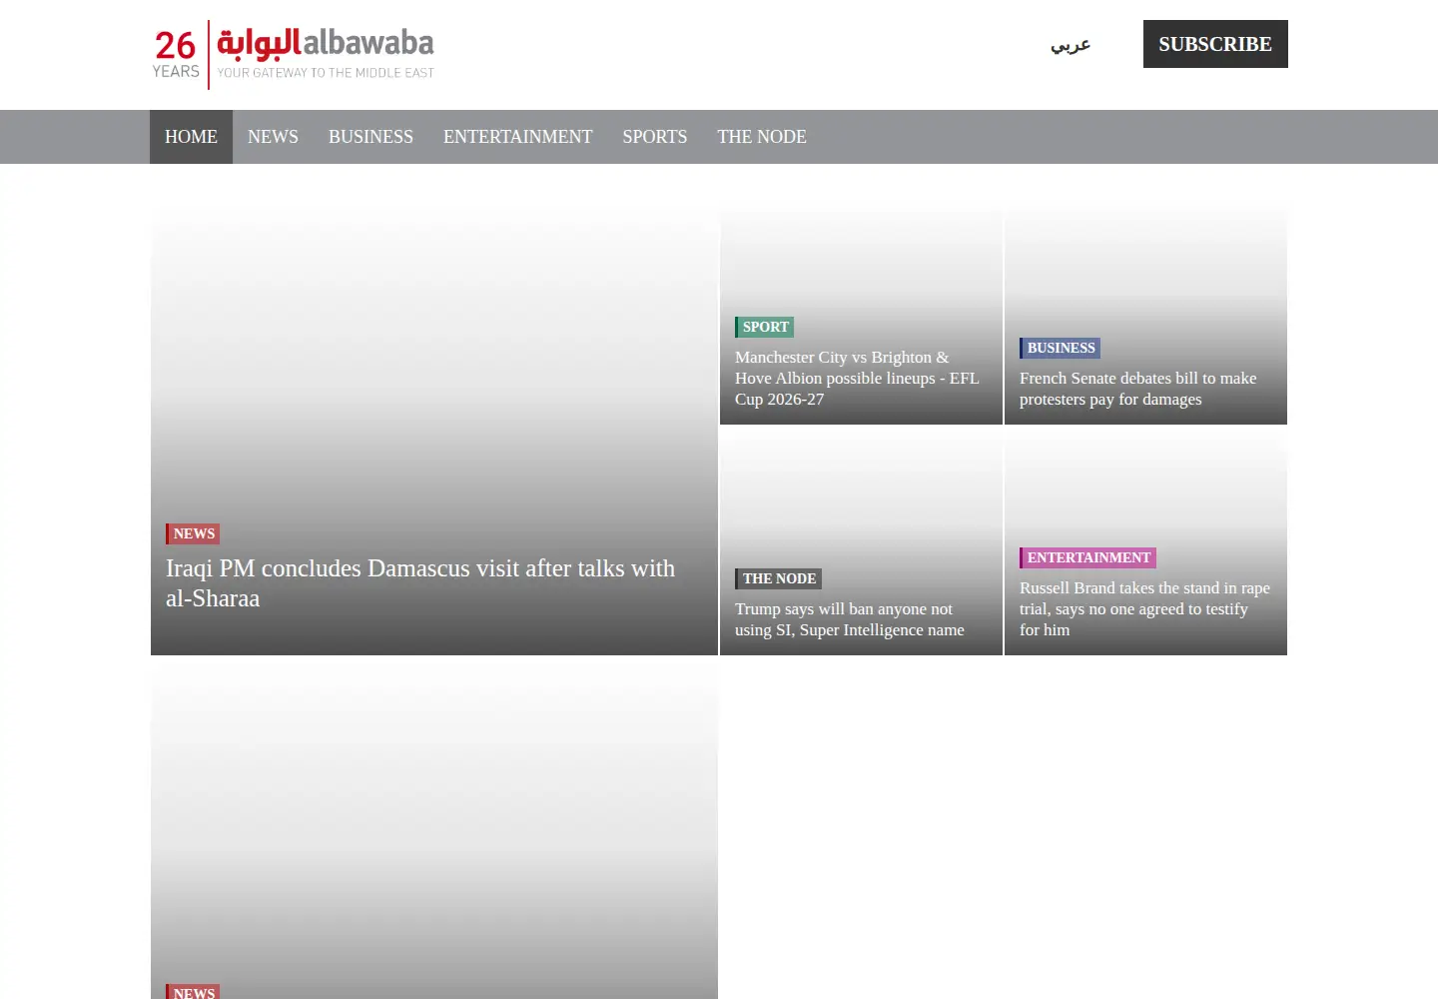The image size is (1438, 999).
Task: Open the Iraqi PM concludes Damascus visit headline
Action: tap(420, 583)
